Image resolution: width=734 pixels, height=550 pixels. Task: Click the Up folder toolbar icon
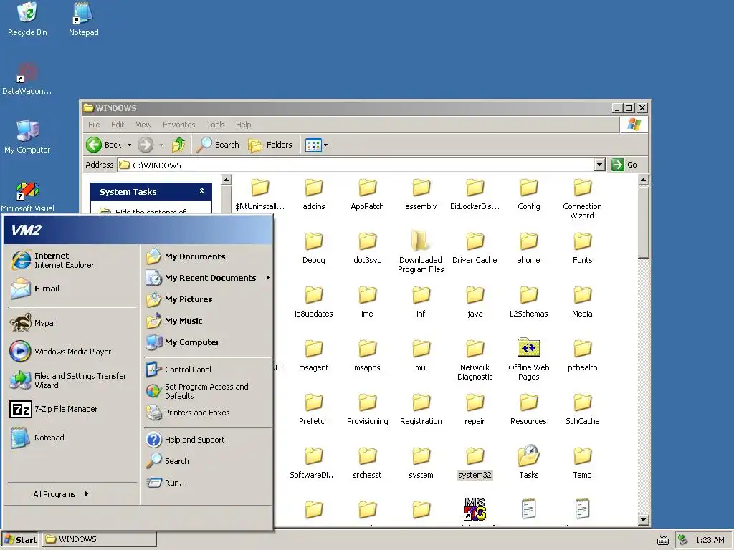click(178, 145)
